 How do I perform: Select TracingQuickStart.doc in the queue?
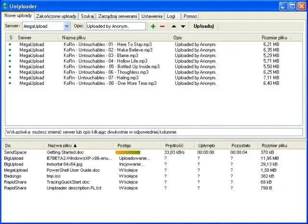68,182
